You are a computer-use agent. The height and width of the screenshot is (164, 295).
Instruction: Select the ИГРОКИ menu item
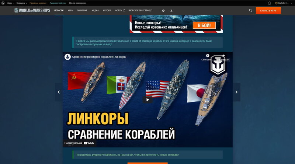click(107, 11)
